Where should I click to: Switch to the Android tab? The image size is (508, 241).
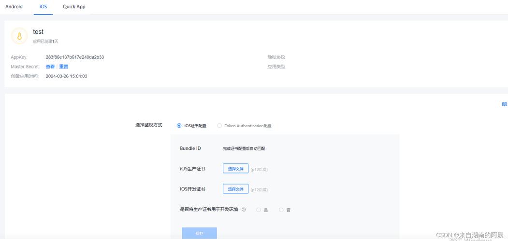pyautogui.click(x=14, y=6)
